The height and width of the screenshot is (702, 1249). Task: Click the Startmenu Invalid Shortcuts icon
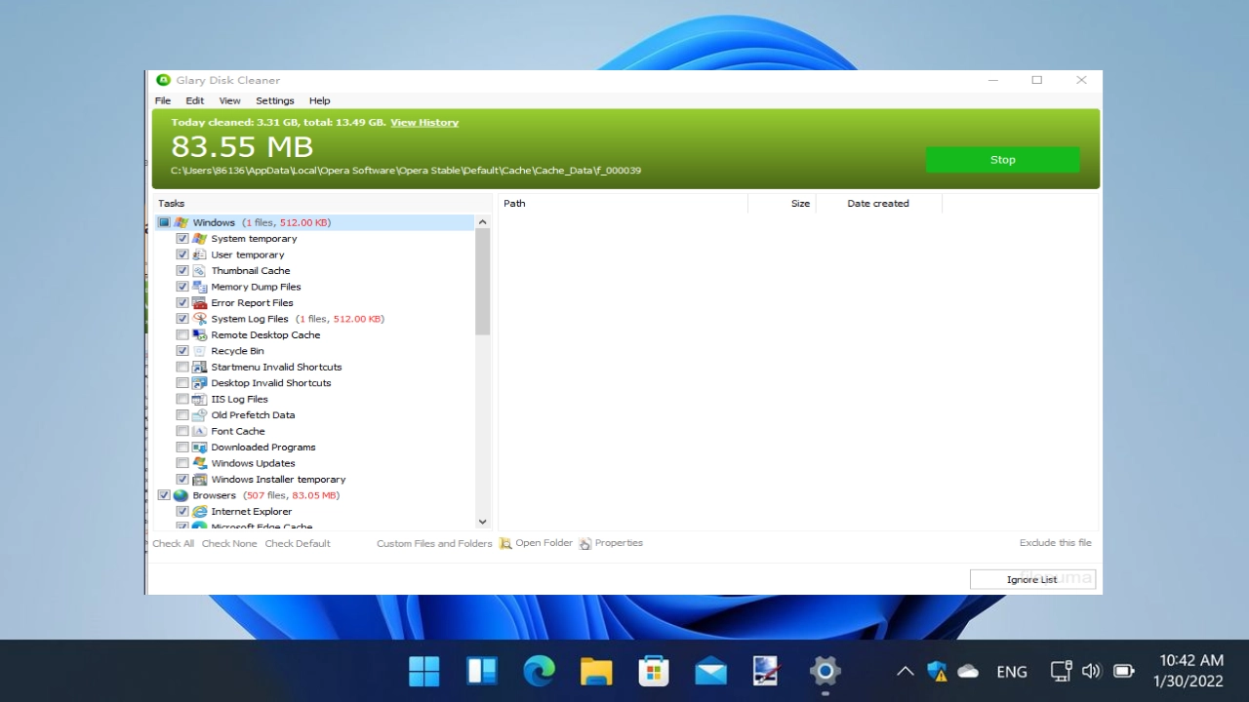(x=200, y=368)
